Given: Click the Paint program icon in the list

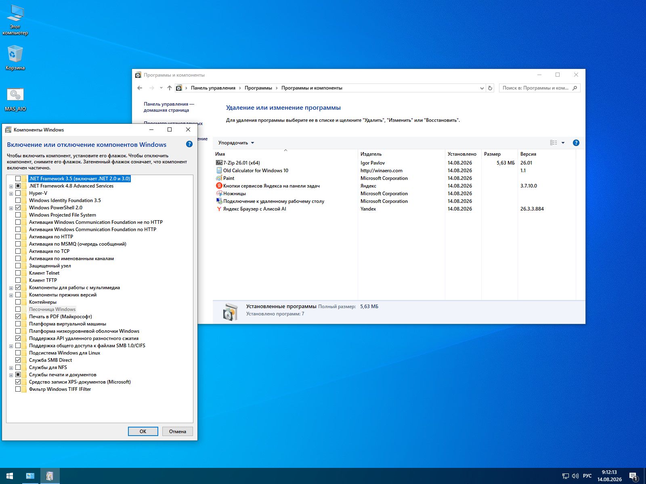Looking at the screenshot, I should [219, 178].
